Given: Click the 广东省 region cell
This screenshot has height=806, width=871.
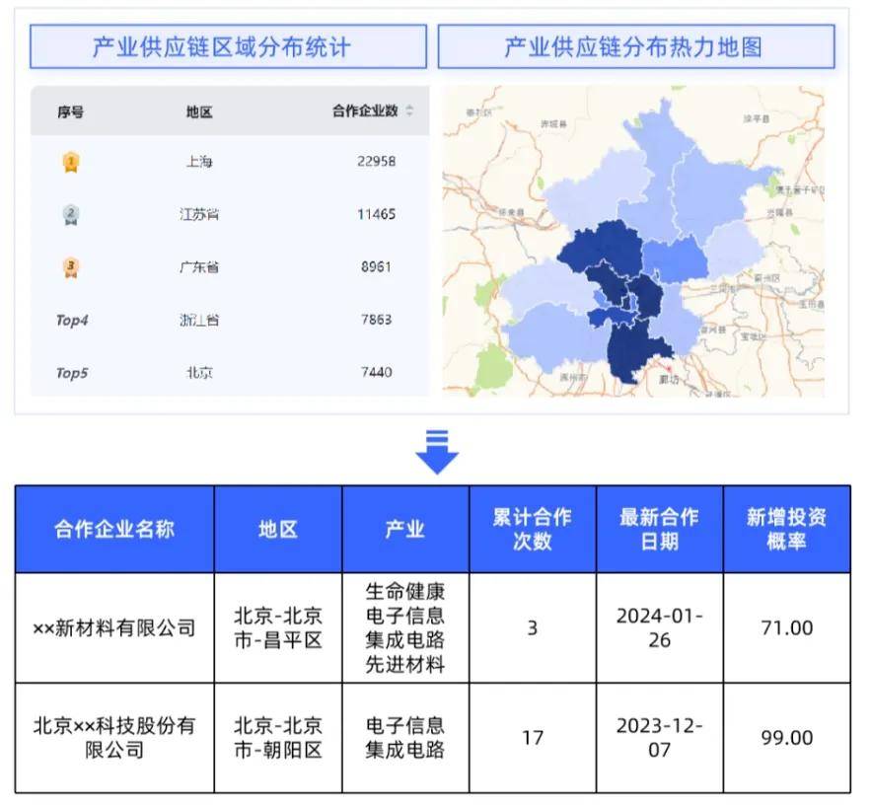Looking at the screenshot, I should [199, 267].
